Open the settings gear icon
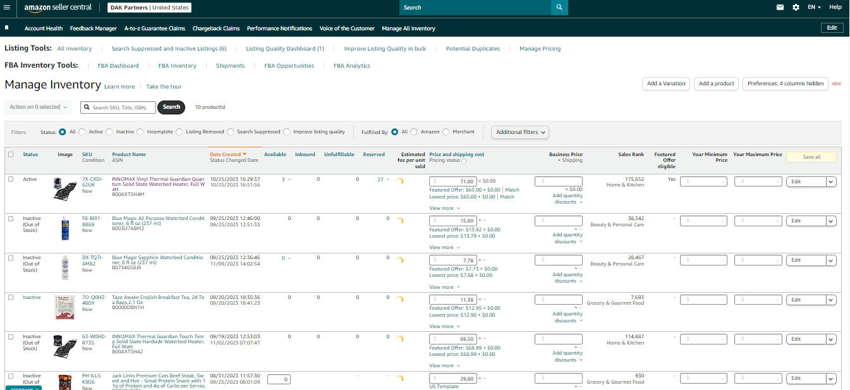 pyautogui.click(x=796, y=8)
